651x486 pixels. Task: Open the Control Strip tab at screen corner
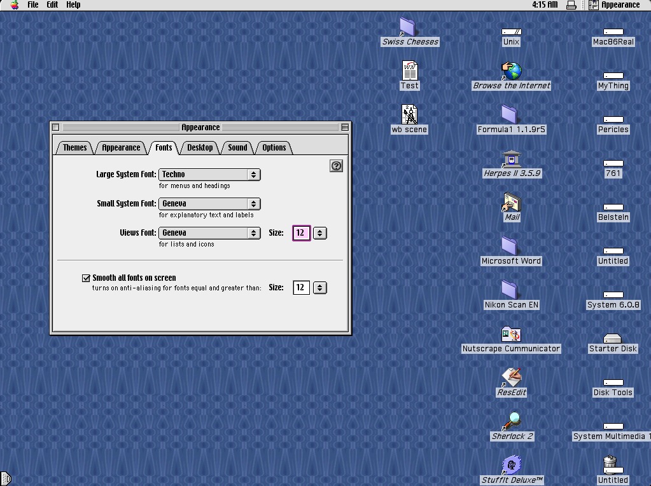(5, 478)
